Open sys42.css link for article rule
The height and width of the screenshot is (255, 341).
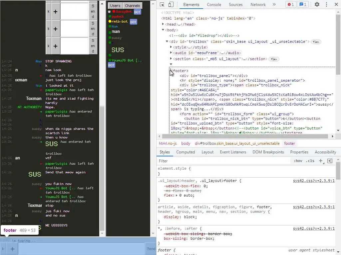[314, 207]
